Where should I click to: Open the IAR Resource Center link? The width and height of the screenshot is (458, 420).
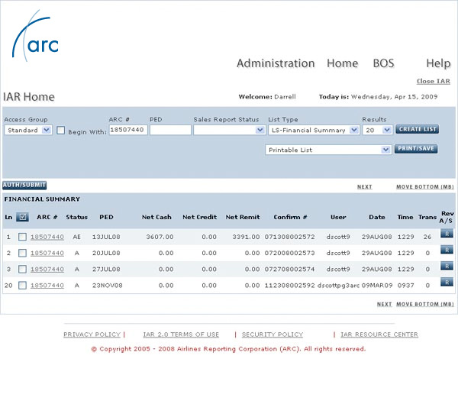coord(379,334)
